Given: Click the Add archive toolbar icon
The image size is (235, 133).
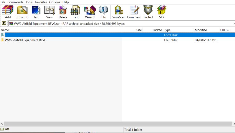Looking at the screenshot, I should [x=8, y=12].
